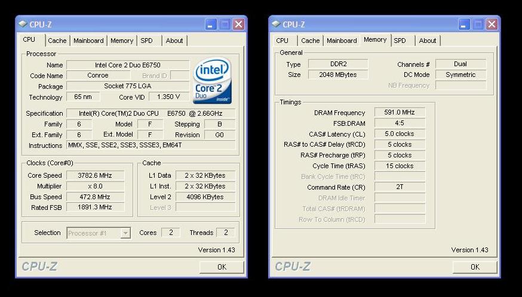Click the tRCD value 5 clocks
Viewport: 522px width, 297px height.
400,144
